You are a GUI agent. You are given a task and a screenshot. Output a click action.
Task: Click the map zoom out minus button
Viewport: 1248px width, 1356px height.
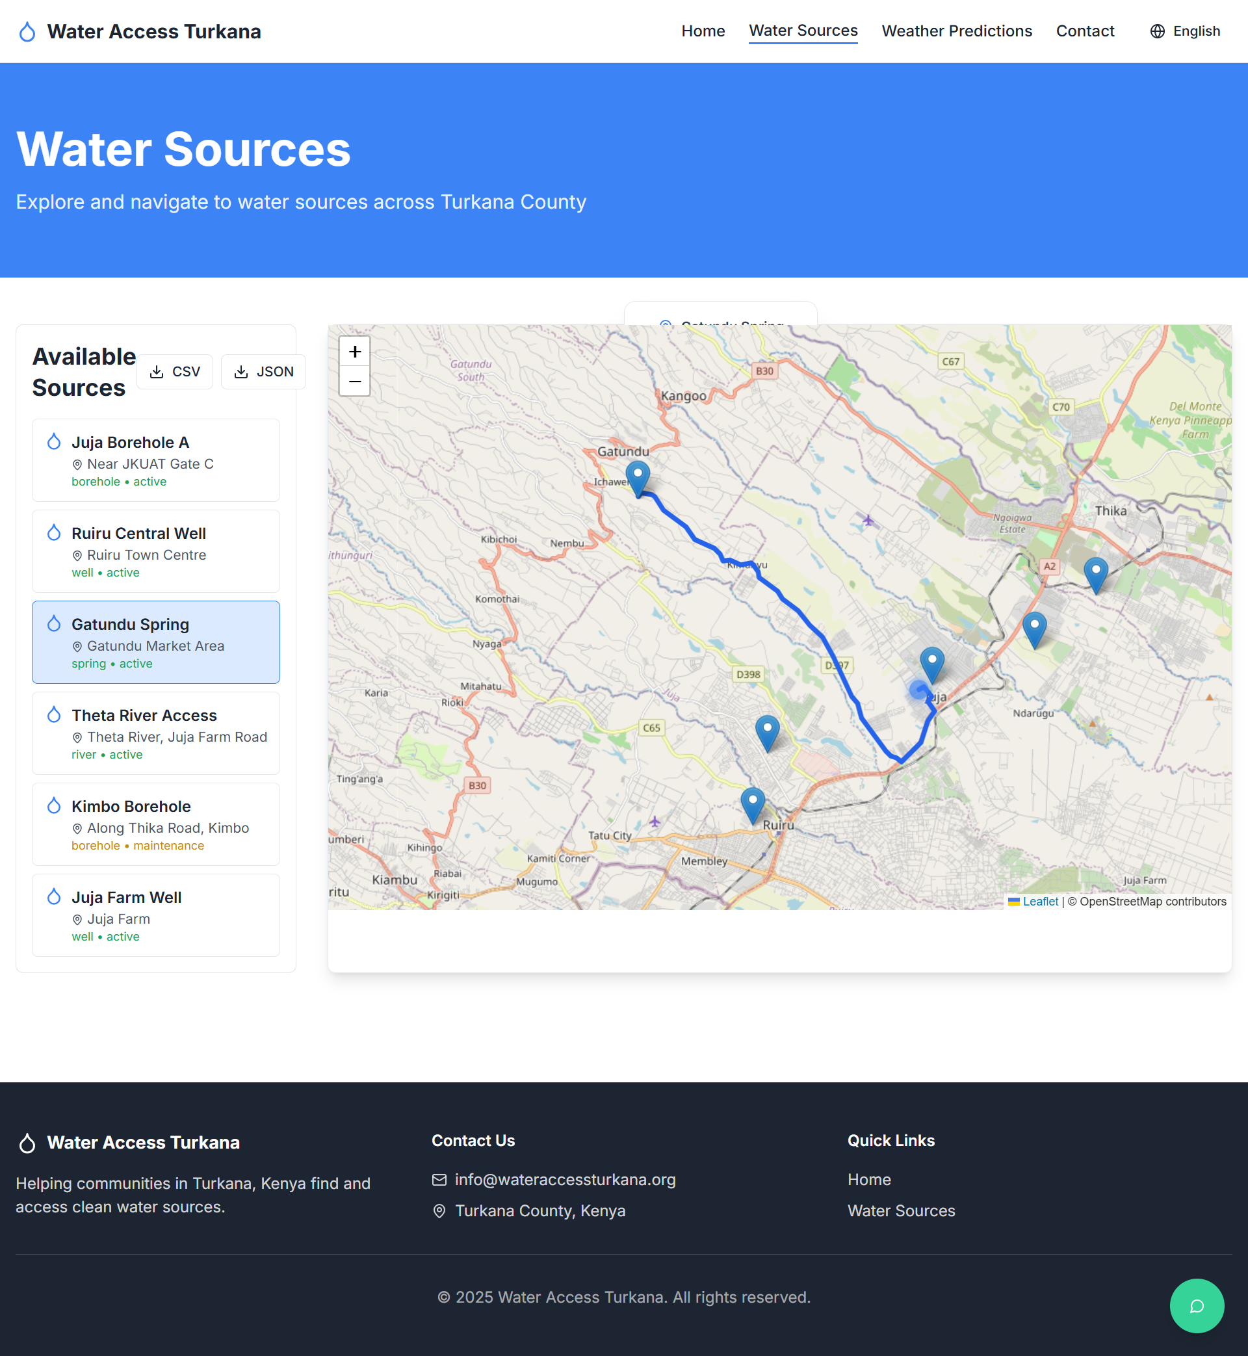[x=354, y=382]
